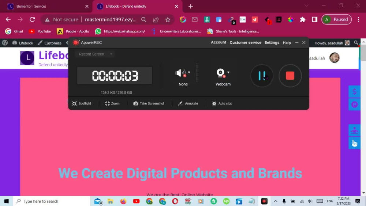Screen dimensions: 366x206
Task: Click the Lifebook site logo
Action: click(x=27, y=58)
